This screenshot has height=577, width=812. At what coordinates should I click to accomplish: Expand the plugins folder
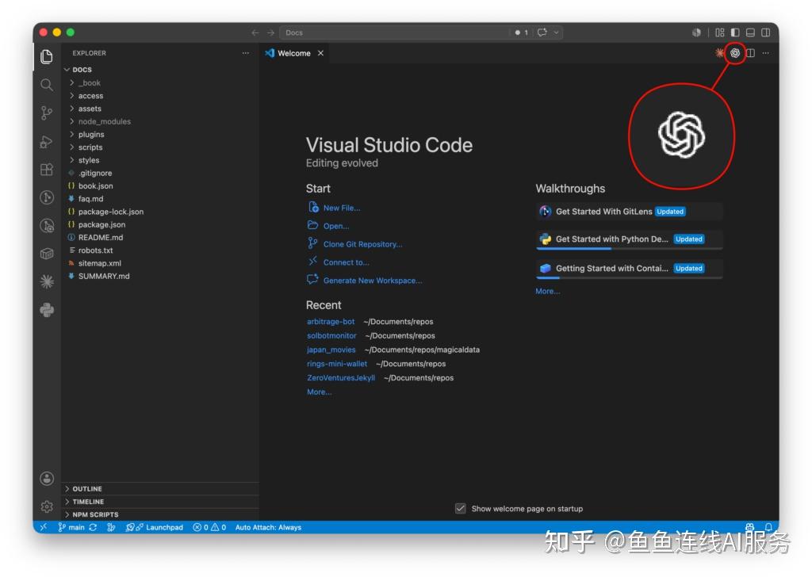160,135
